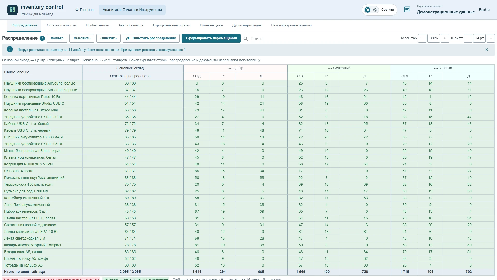Click the Демонстрационные данные account label
Image resolution: width=497 pixels, height=280 pixels.
click(x=446, y=12)
